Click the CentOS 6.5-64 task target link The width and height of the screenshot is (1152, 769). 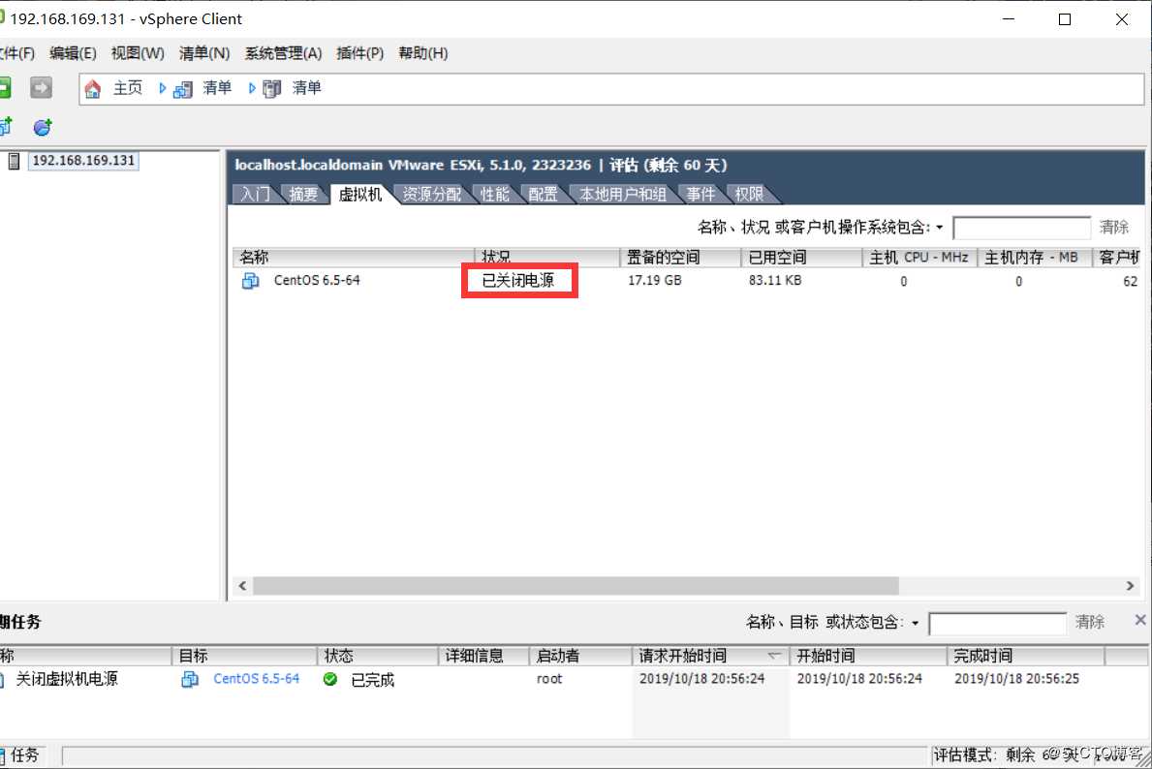(x=257, y=679)
